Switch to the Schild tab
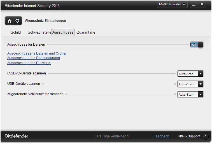Screen dimensions: 212x143 tap(16, 32)
